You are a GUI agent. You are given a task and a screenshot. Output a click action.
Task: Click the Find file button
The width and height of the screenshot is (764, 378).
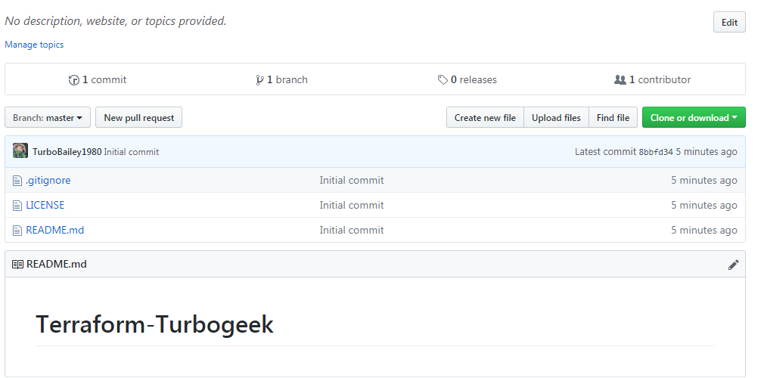point(613,117)
